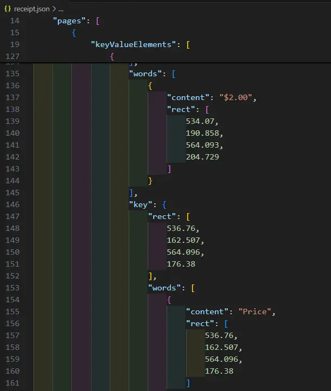Image resolution: width=331 pixels, height=391 pixels.
Task: Click the "$2.00" content value
Action: tap(236, 97)
